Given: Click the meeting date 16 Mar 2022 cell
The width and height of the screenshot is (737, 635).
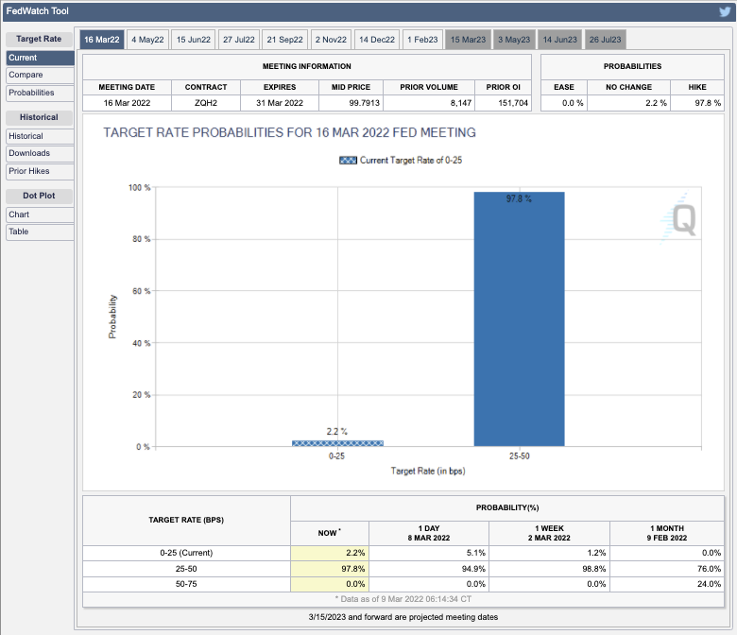Looking at the screenshot, I should (127, 103).
